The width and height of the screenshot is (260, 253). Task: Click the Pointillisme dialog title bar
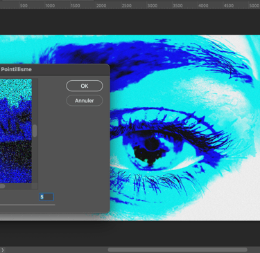point(55,69)
